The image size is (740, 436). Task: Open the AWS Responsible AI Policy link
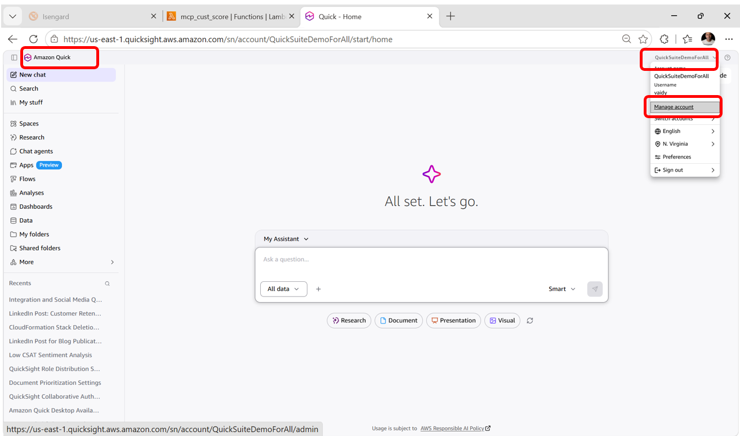pos(455,429)
